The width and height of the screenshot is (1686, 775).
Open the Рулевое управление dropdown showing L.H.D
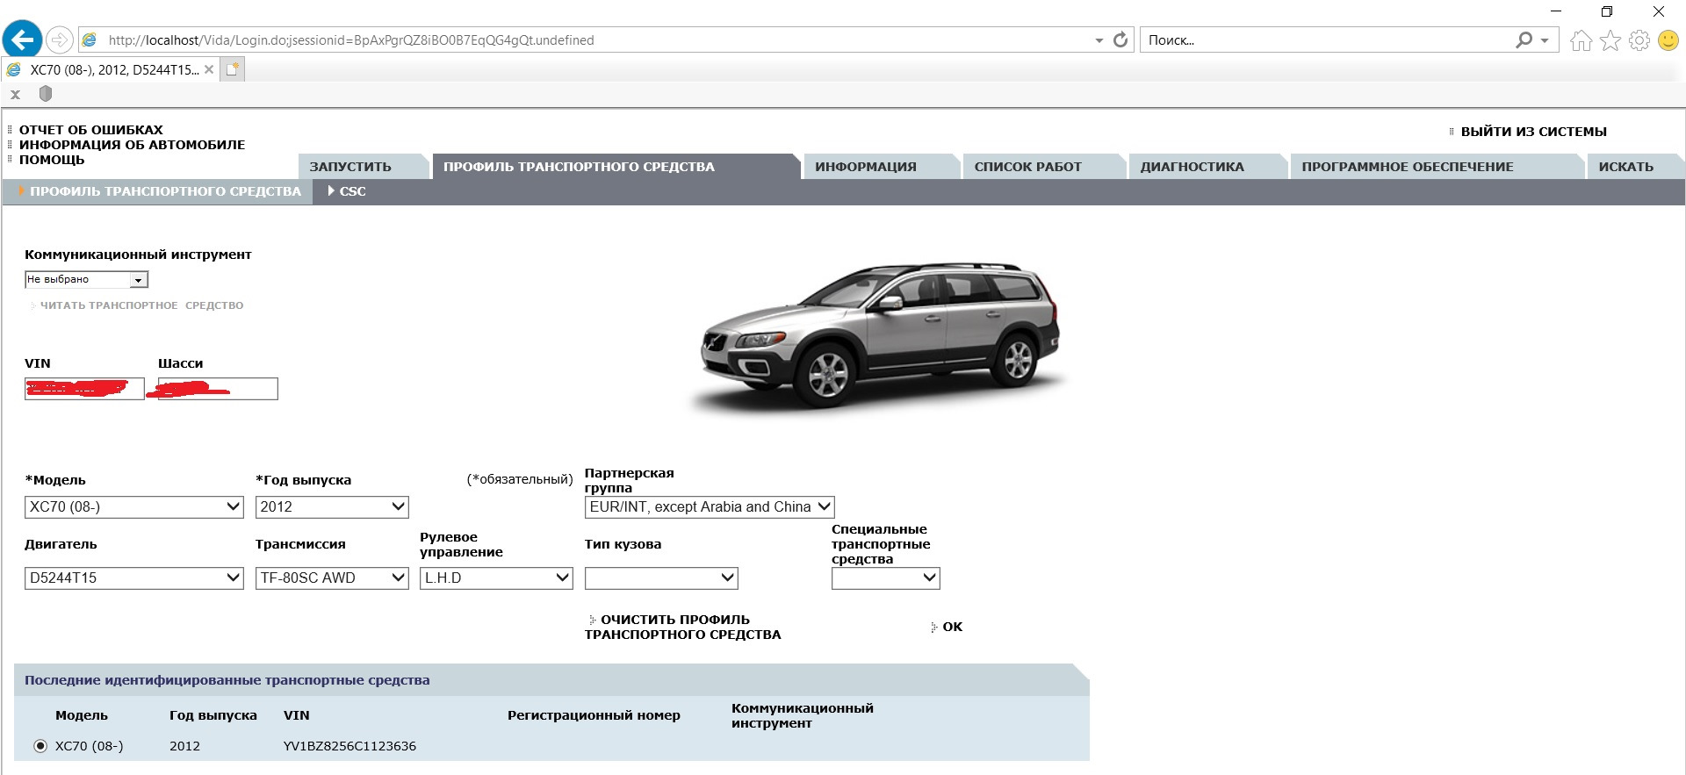(496, 578)
